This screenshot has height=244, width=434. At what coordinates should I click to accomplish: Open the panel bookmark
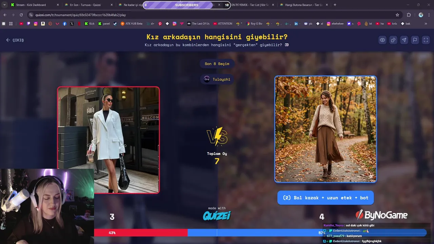pos(104,24)
